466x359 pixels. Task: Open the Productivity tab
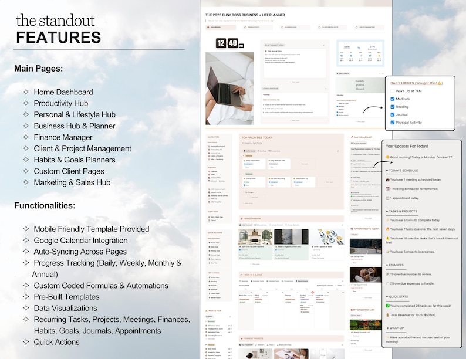pyautogui.click(x=258, y=28)
